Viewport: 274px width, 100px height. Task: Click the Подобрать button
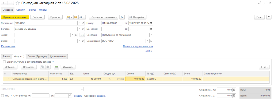pyautogui.click(x=29, y=67)
